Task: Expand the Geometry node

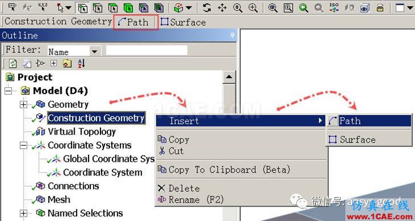Action: (x=23, y=105)
